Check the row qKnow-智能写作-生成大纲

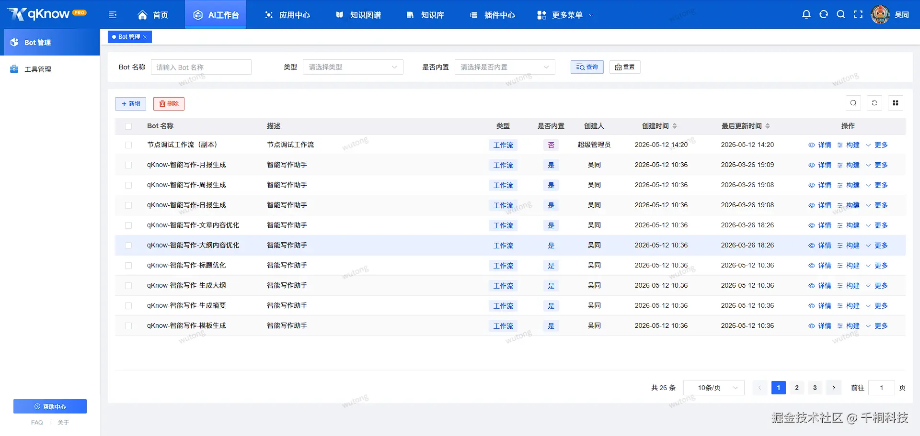point(128,286)
